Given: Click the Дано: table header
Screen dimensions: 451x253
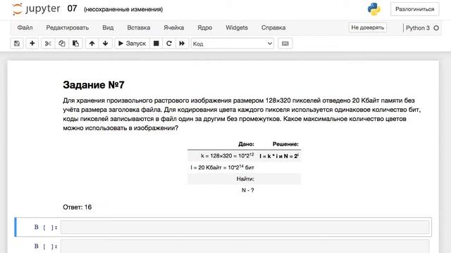Looking at the screenshot, I should pos(246,144).
